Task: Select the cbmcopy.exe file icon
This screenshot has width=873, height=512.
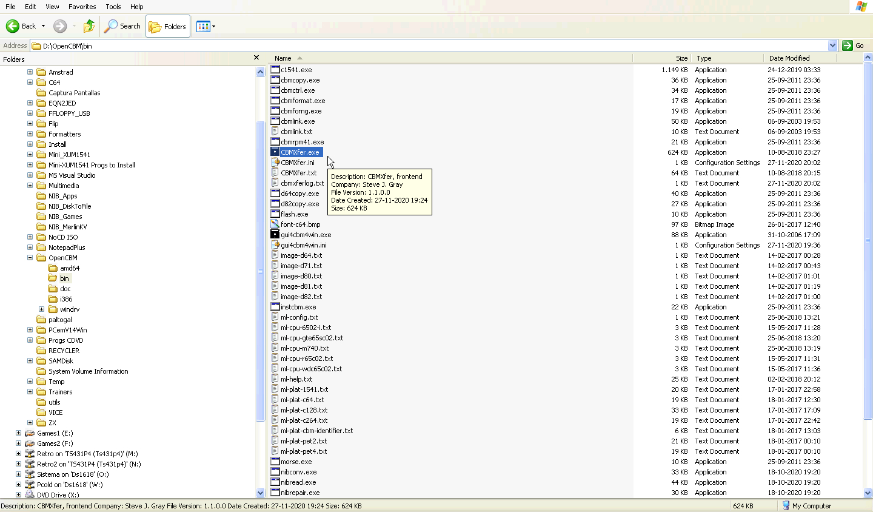Action: (x=275, y=80)
